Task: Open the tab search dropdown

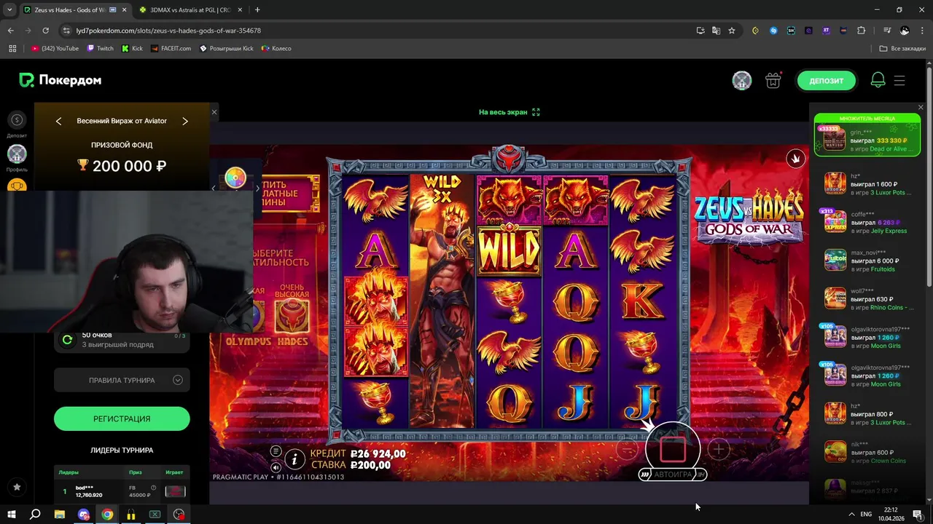Action: click(x=9, y=10)
